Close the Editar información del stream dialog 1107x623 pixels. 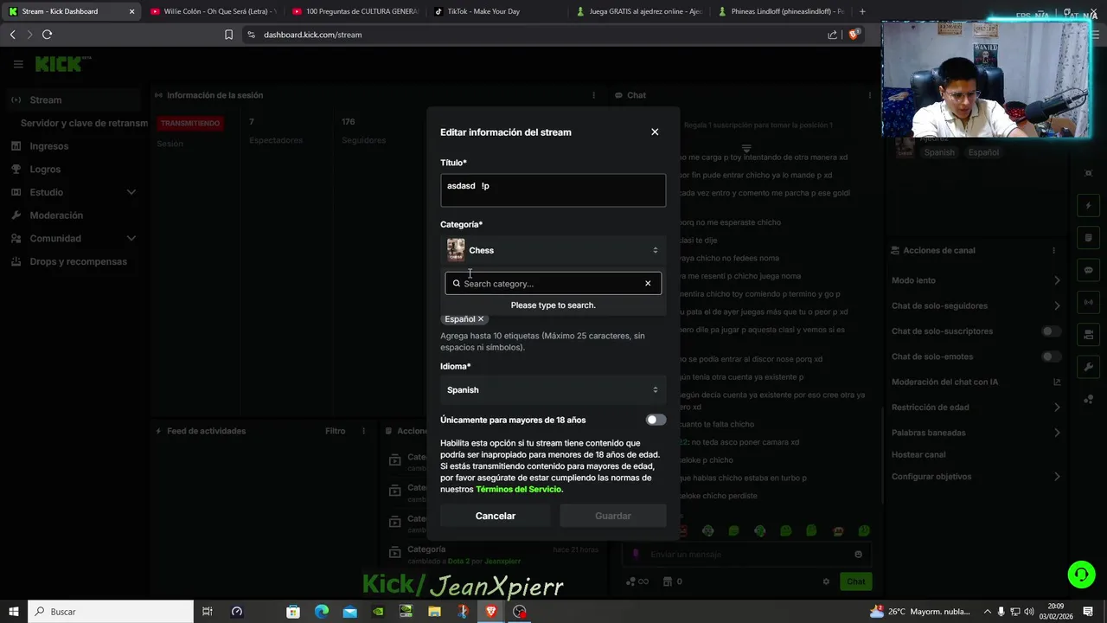(655, 132)
